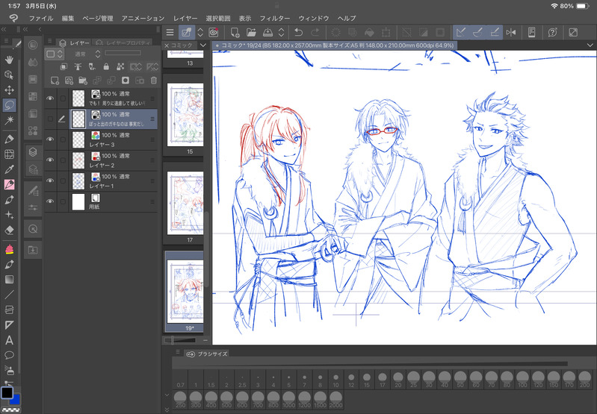Image resolution: width=597 pixels, height=414 pixels.
Task: Open the ウィンドウ menu
Action: [313, 18]
